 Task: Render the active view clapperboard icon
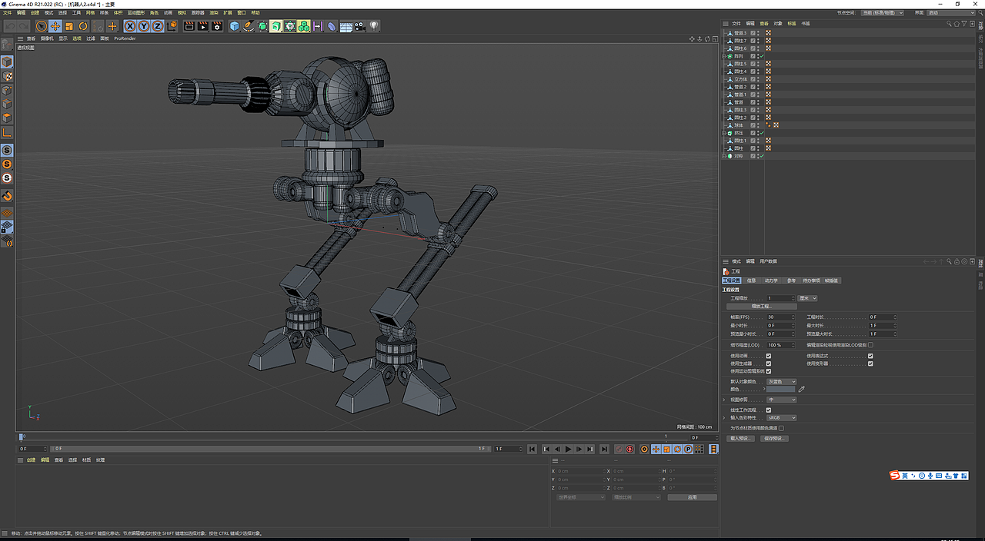pyautogui.click(x=189, y=26)
